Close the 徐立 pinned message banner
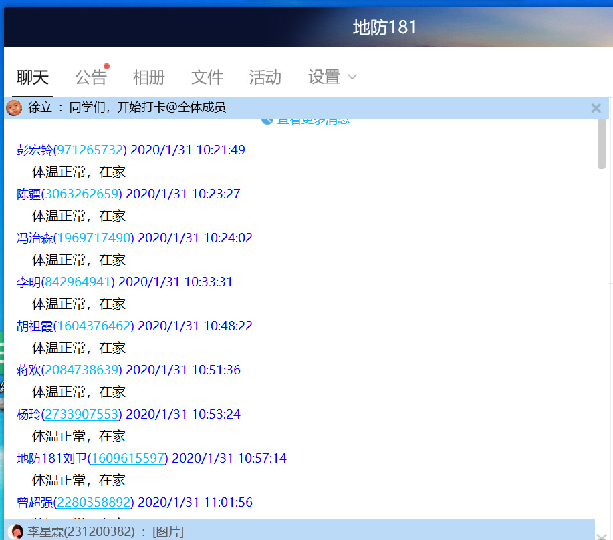This screenshot has width=613, height=540. click(x=596, y=108)
